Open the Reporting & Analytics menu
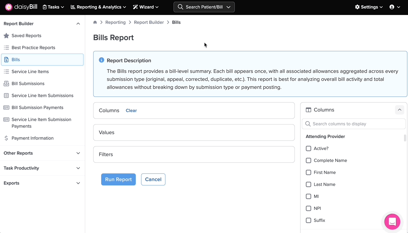 [x=98, y=7]
